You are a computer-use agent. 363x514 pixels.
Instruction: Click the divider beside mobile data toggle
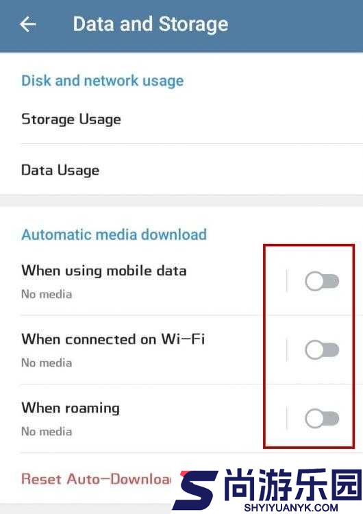point(287,280)
